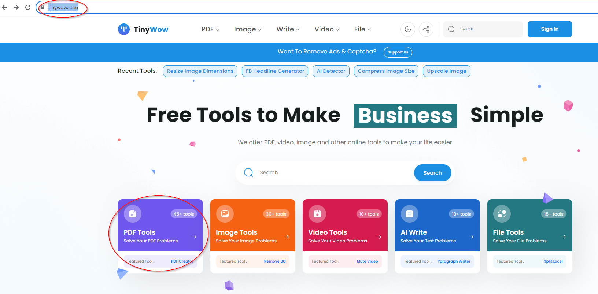Click the File Tools card title
The image size is (598, 294).
click(508, 232)
